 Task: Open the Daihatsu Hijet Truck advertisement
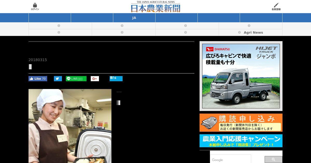coord(241,76)
